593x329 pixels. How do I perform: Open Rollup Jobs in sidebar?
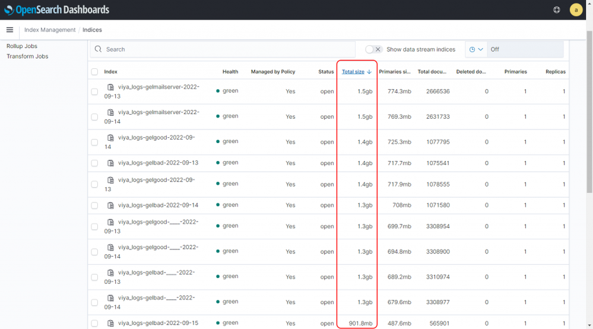click(22, 46)
